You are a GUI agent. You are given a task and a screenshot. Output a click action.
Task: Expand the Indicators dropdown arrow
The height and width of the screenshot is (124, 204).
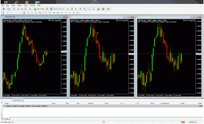[100, 9]
